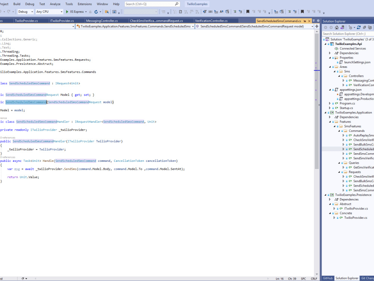Close the SendScheduledSmsCommand.cs tab
Viewport: 374px width, 281px height.
309,21
